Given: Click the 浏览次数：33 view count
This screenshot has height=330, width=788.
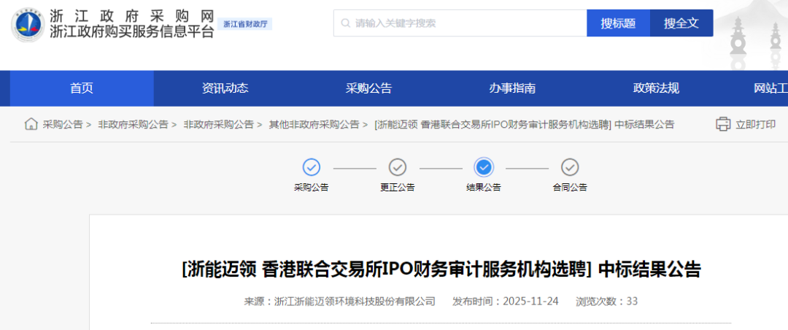Looking at the screenshot, I should (606, 302).
